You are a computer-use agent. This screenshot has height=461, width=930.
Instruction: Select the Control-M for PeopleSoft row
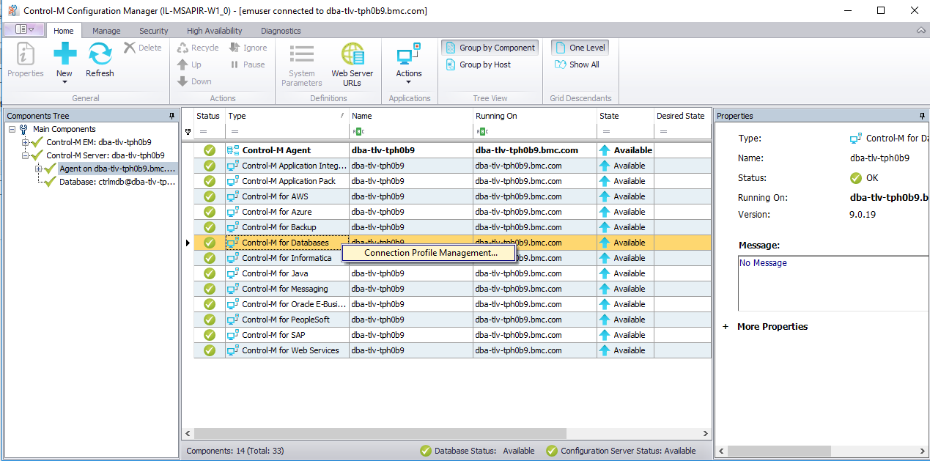(x=452, y=320)
